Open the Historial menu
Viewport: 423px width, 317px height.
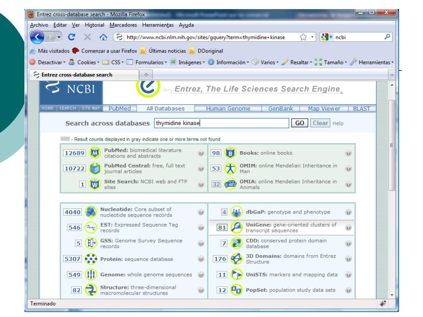pyautogui.click(x=95, y=25)
